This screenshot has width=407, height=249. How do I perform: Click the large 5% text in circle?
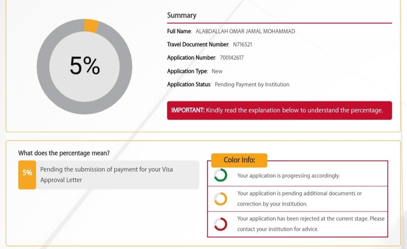(85, 66)
